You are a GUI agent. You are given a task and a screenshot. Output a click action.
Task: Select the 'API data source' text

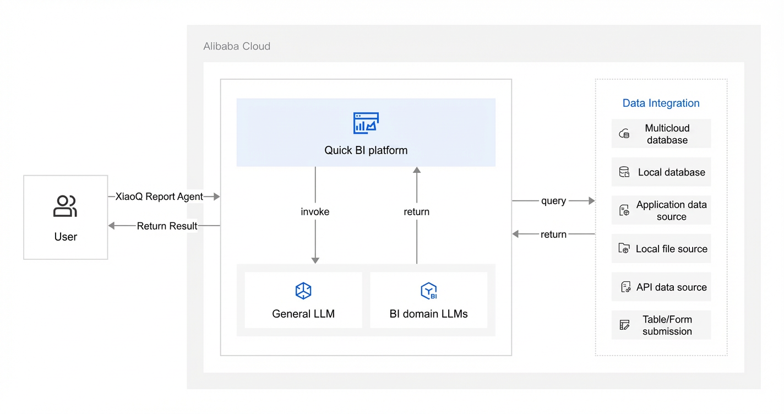click(672, 287)
